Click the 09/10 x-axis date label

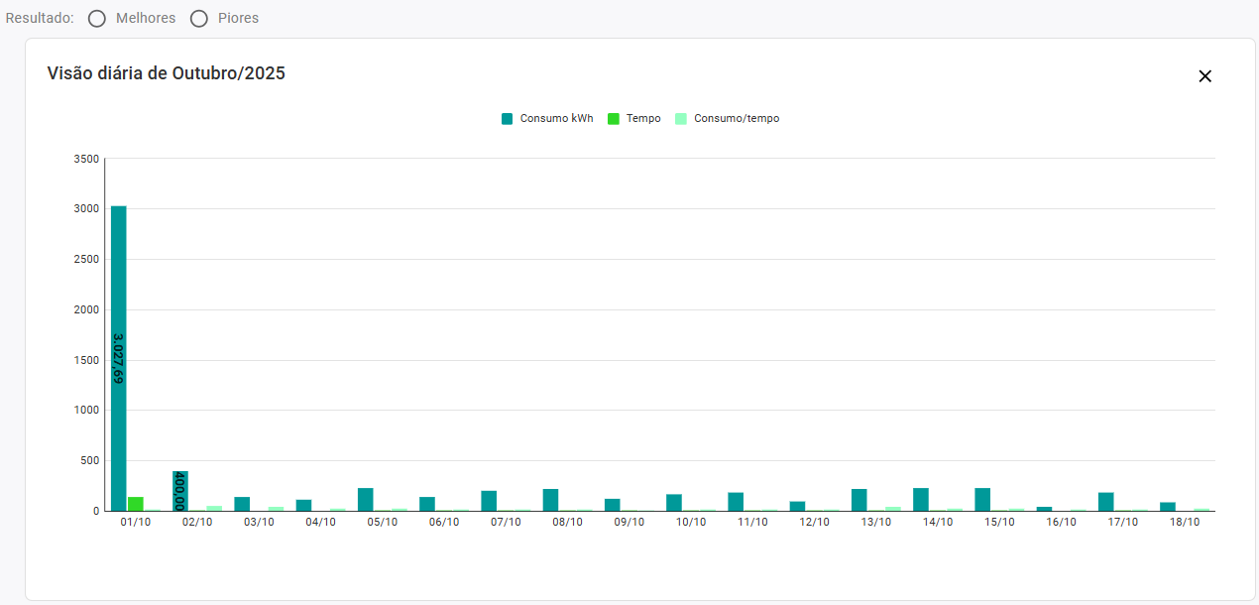pos(629,523)
